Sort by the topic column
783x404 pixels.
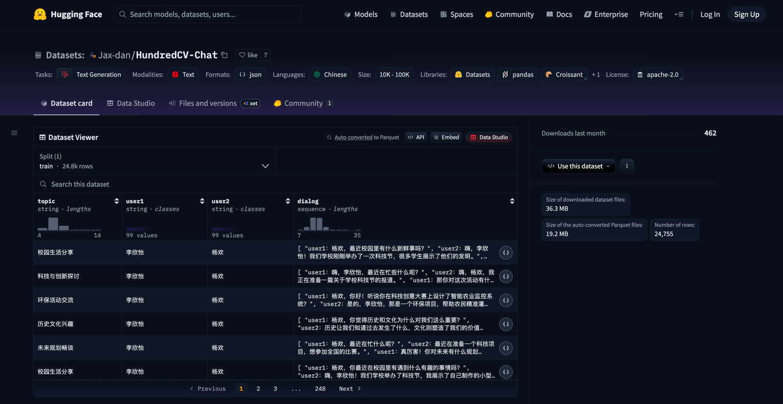(116, 201)
